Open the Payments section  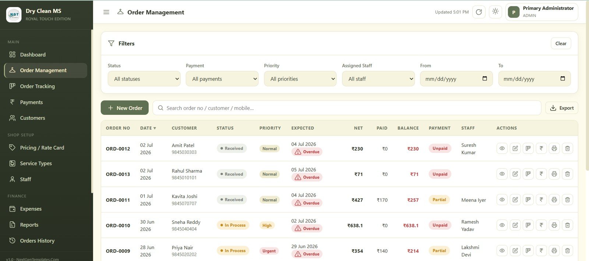pos(46,102)
